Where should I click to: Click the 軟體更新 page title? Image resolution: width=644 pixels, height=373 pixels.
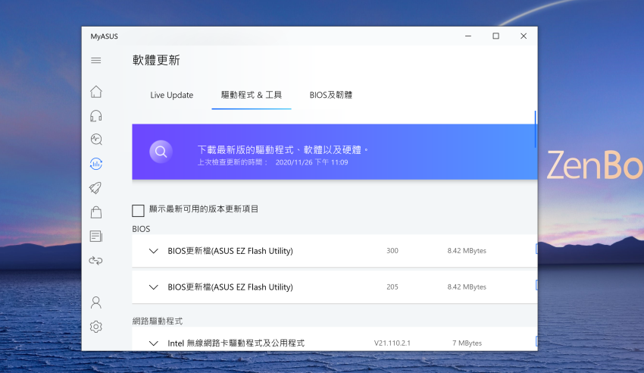156,61
